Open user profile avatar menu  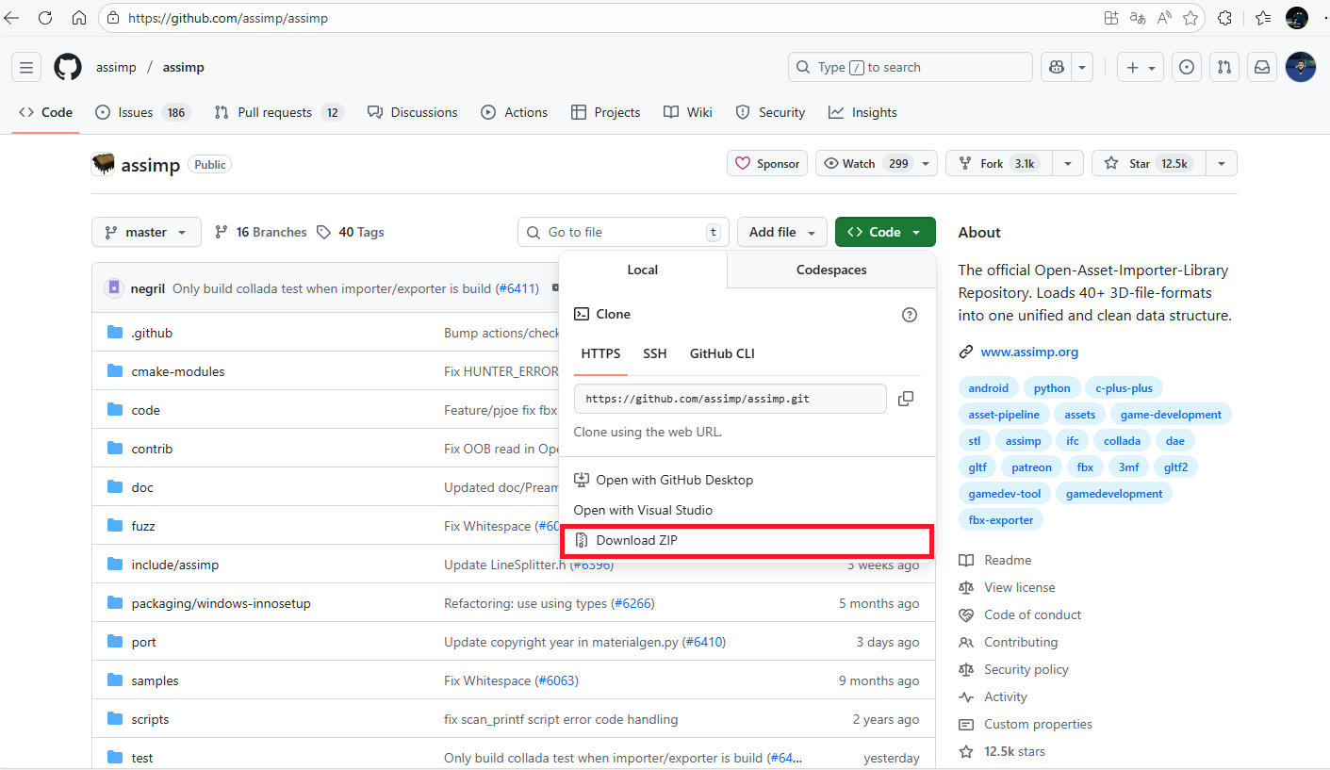[x=1301, y=67]
